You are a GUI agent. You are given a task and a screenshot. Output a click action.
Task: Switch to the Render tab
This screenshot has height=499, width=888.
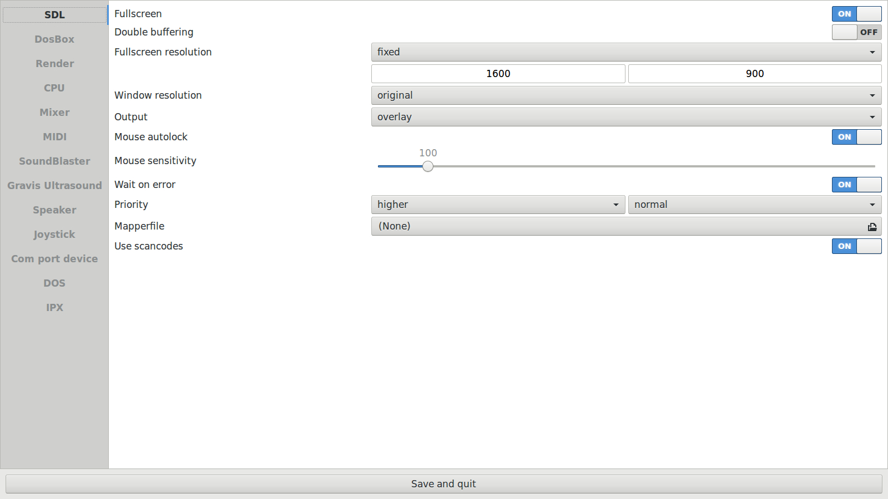[x=54, y=64]
